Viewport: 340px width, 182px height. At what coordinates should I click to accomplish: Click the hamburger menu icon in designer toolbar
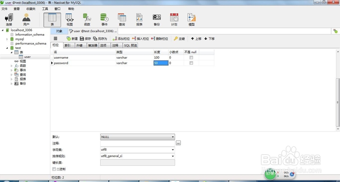coord(55,39)
